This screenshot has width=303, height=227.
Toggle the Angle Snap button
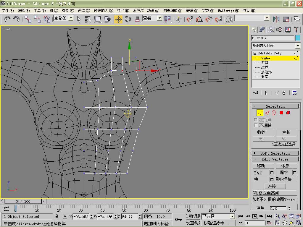tap(199, 19)
